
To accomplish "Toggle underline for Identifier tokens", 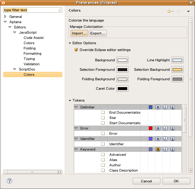I will 173,139.
